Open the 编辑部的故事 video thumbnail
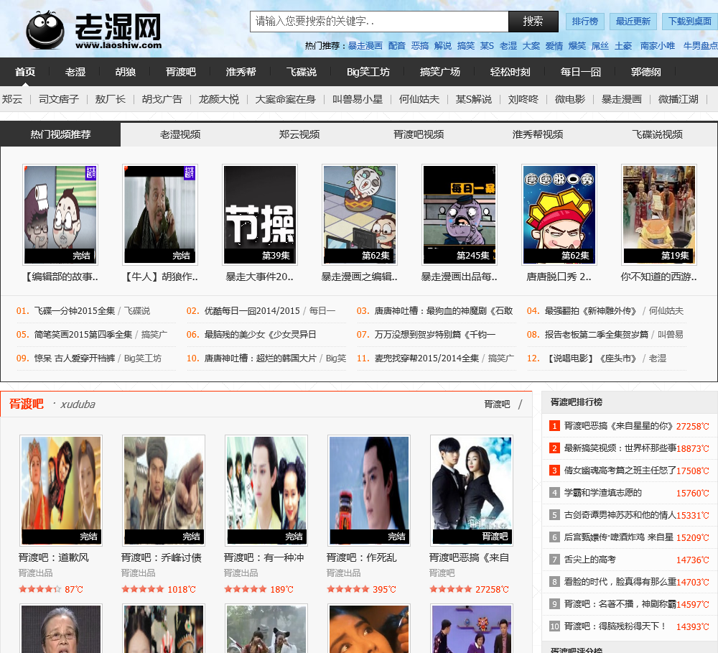The height and width of the screenshot is (653, 718). (60, 215)
